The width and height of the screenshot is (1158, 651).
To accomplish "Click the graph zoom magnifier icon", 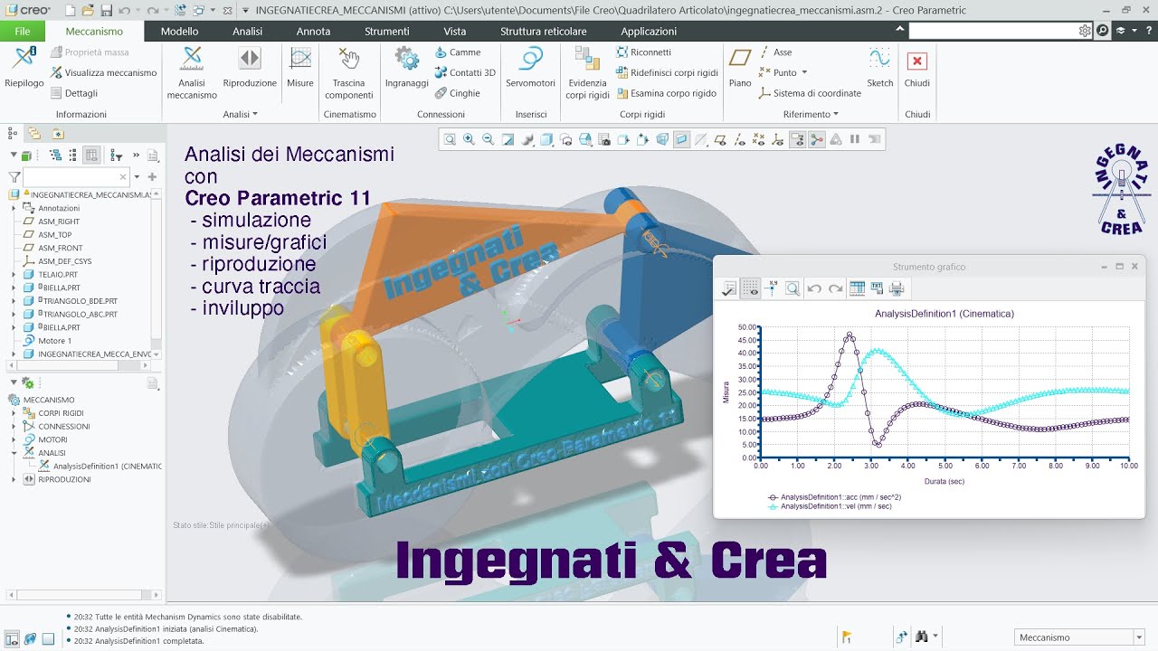I will click(x=793, y=288).
